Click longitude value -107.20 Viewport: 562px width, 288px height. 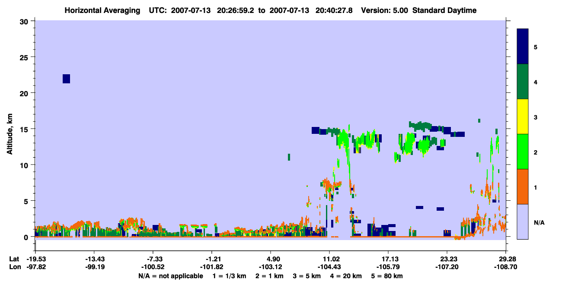[447, 267]
